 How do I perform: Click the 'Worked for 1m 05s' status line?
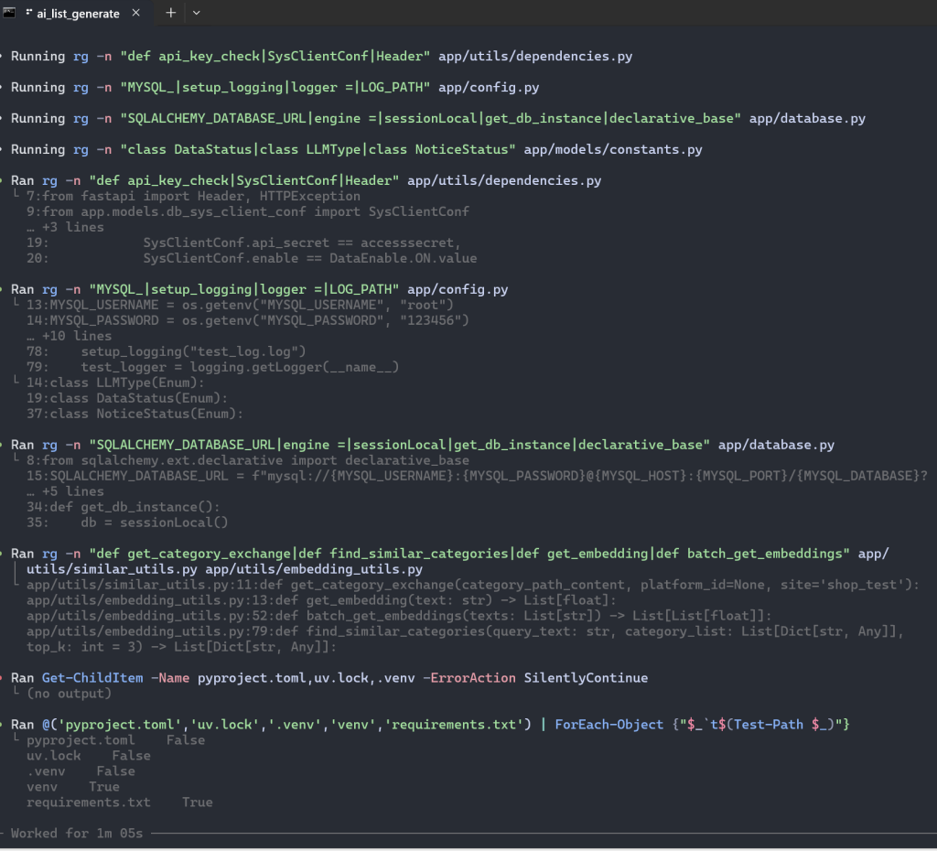tap(78, 833)
